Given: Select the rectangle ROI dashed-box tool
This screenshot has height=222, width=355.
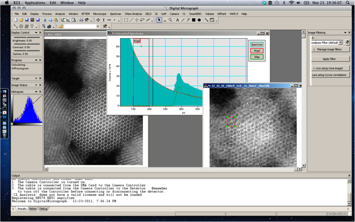Looking at the screenshot, I should (x=126, y=20).
